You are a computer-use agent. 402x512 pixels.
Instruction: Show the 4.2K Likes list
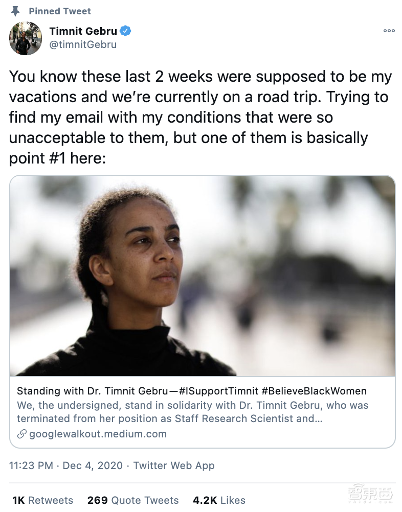coord(219,500)
